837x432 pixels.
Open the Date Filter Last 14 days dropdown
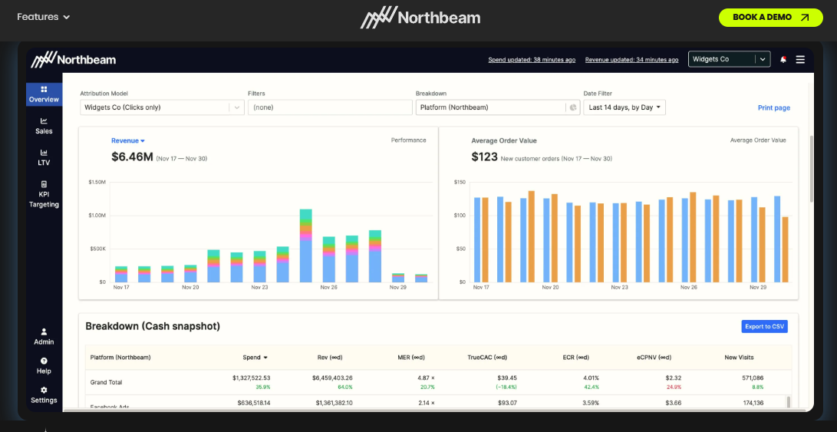pos(624,107)
